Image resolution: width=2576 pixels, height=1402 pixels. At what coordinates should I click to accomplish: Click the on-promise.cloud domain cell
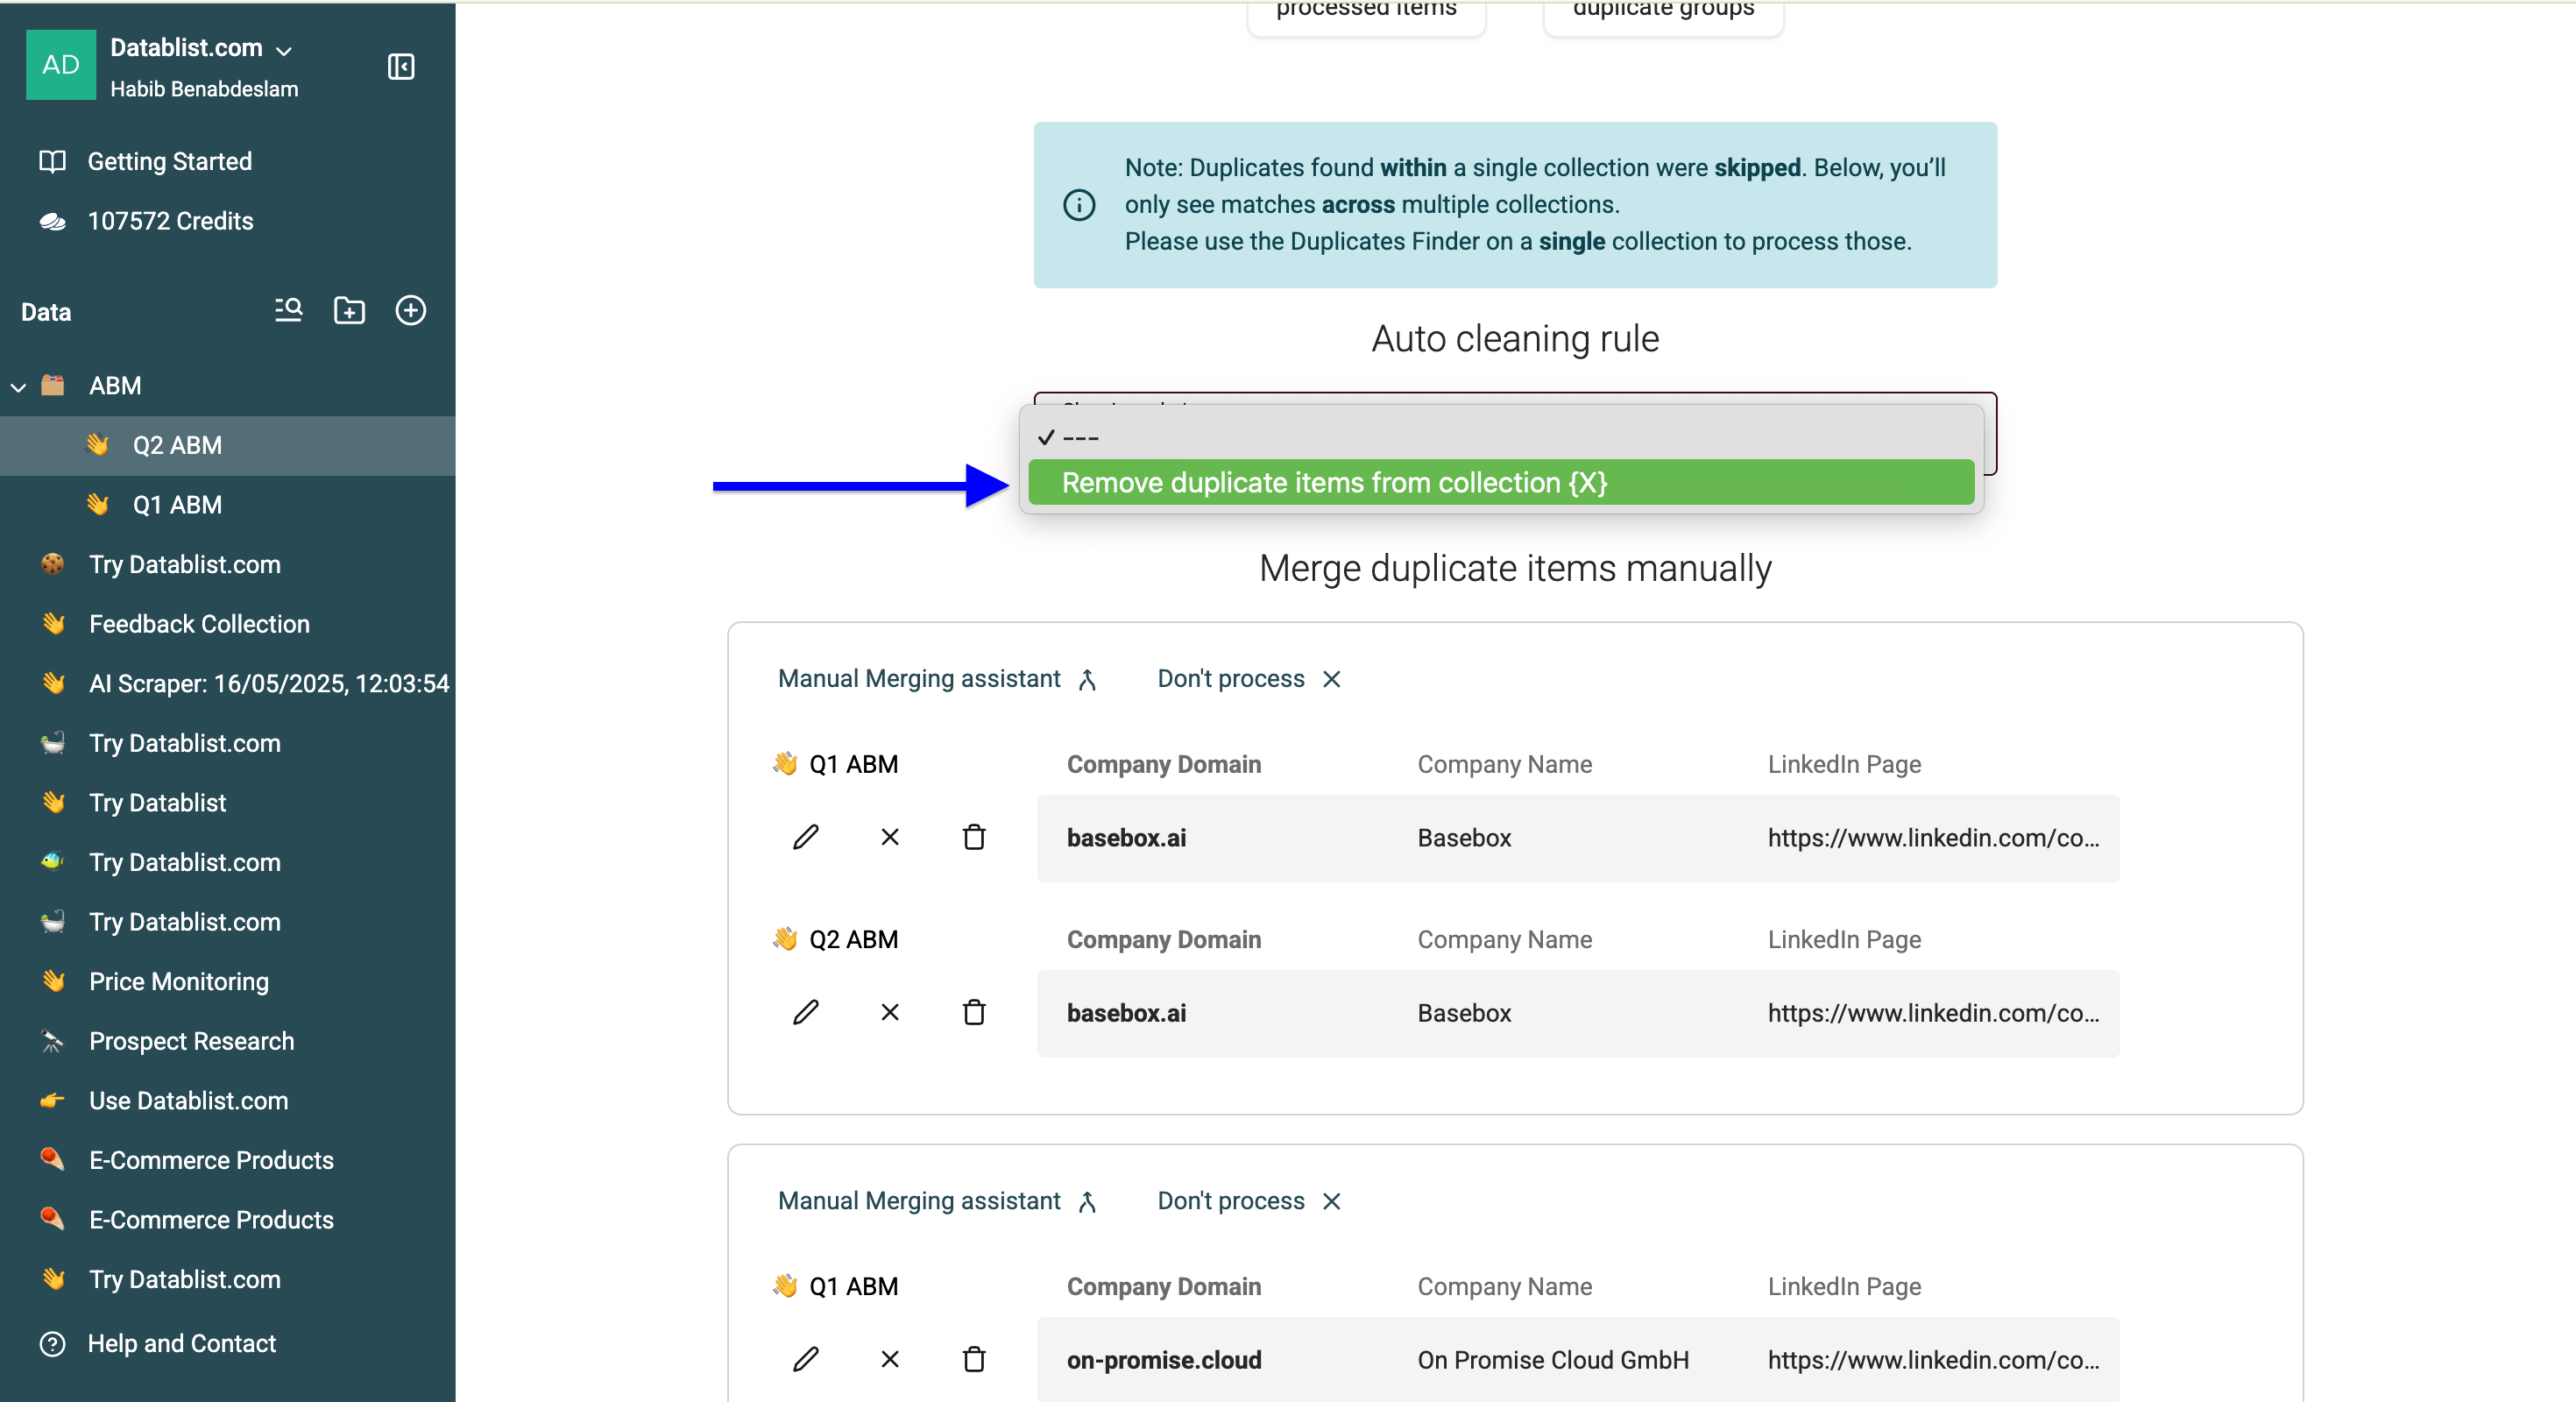(x=1163, y=1360)
